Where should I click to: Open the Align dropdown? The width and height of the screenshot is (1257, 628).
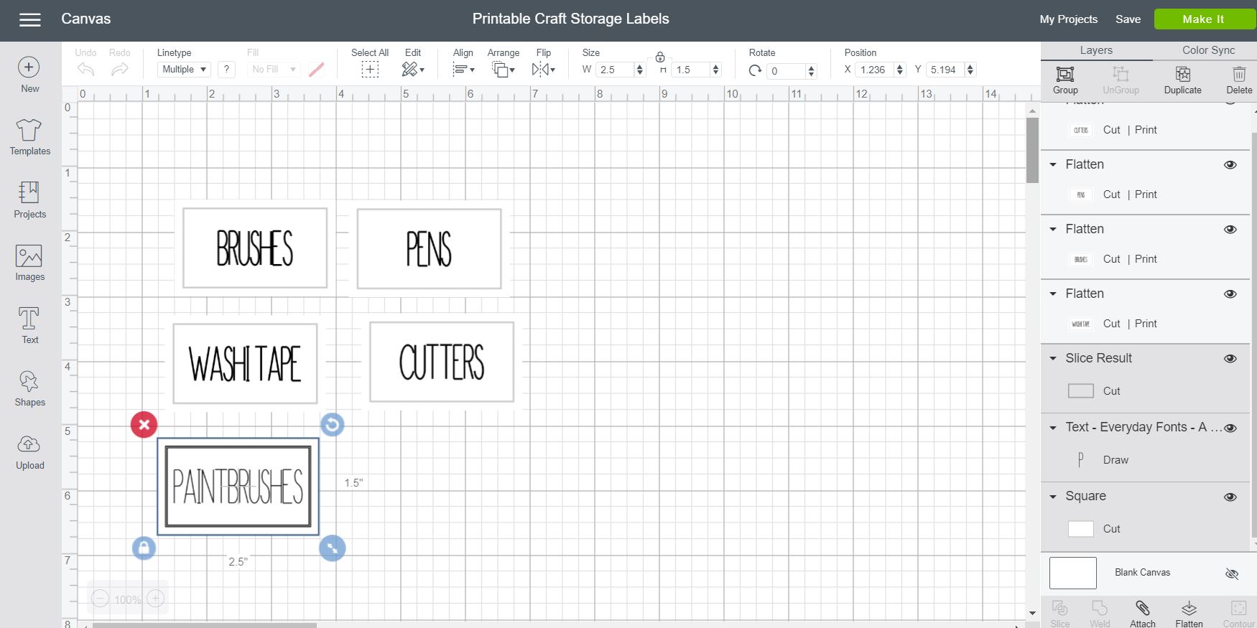pyautogui.click(x=463, y=69)
